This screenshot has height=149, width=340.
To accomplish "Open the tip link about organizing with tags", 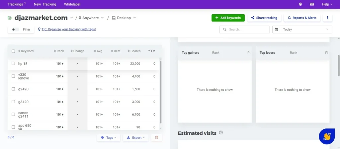I will [68, 29].
